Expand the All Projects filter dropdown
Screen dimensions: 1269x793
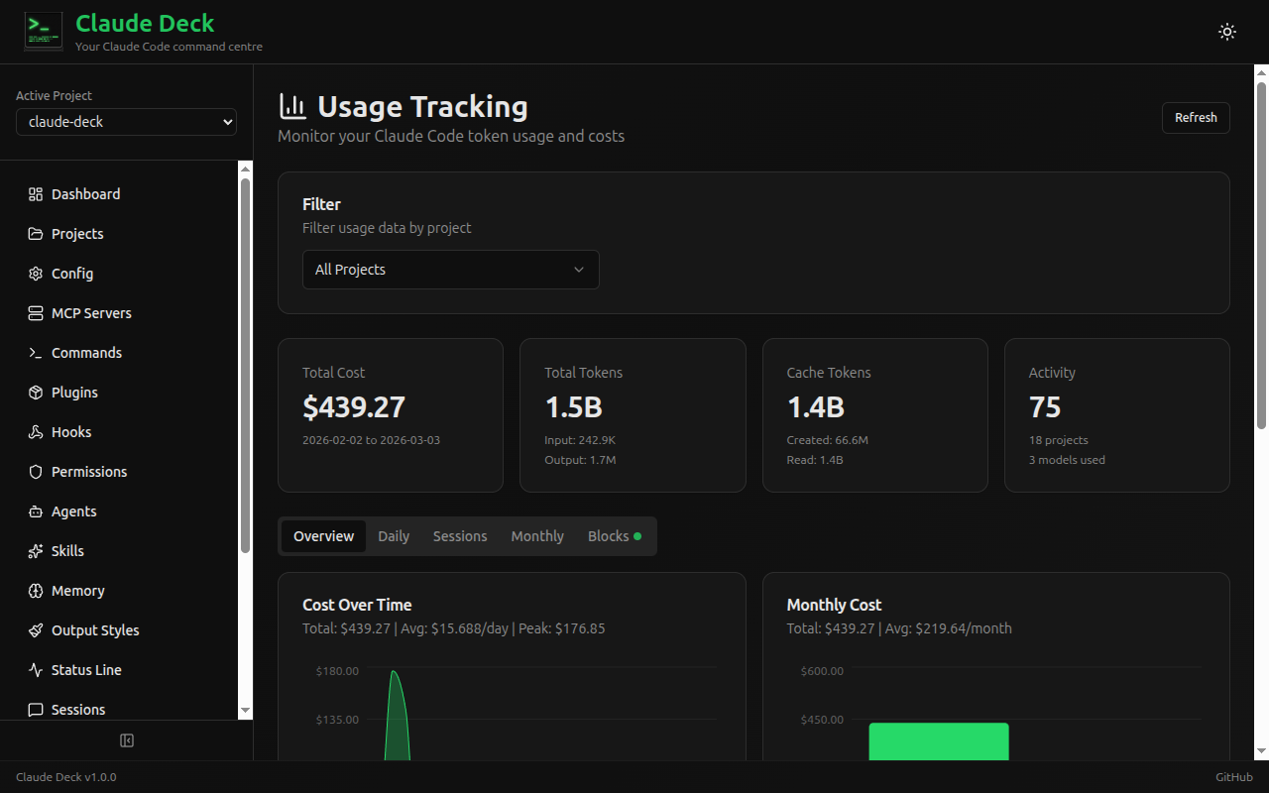point(450,269)
